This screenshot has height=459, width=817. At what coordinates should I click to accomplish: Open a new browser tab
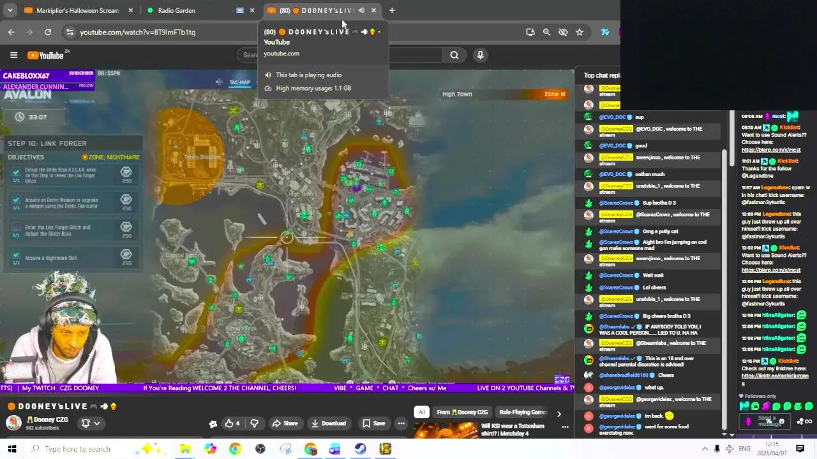click(x=392, y=10)
